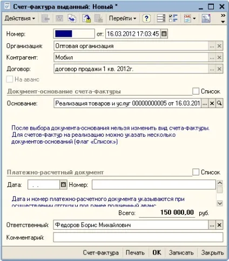Click the document date field 16.03.2012
Viewport: 229px width, 261px height.
(133, 34)
